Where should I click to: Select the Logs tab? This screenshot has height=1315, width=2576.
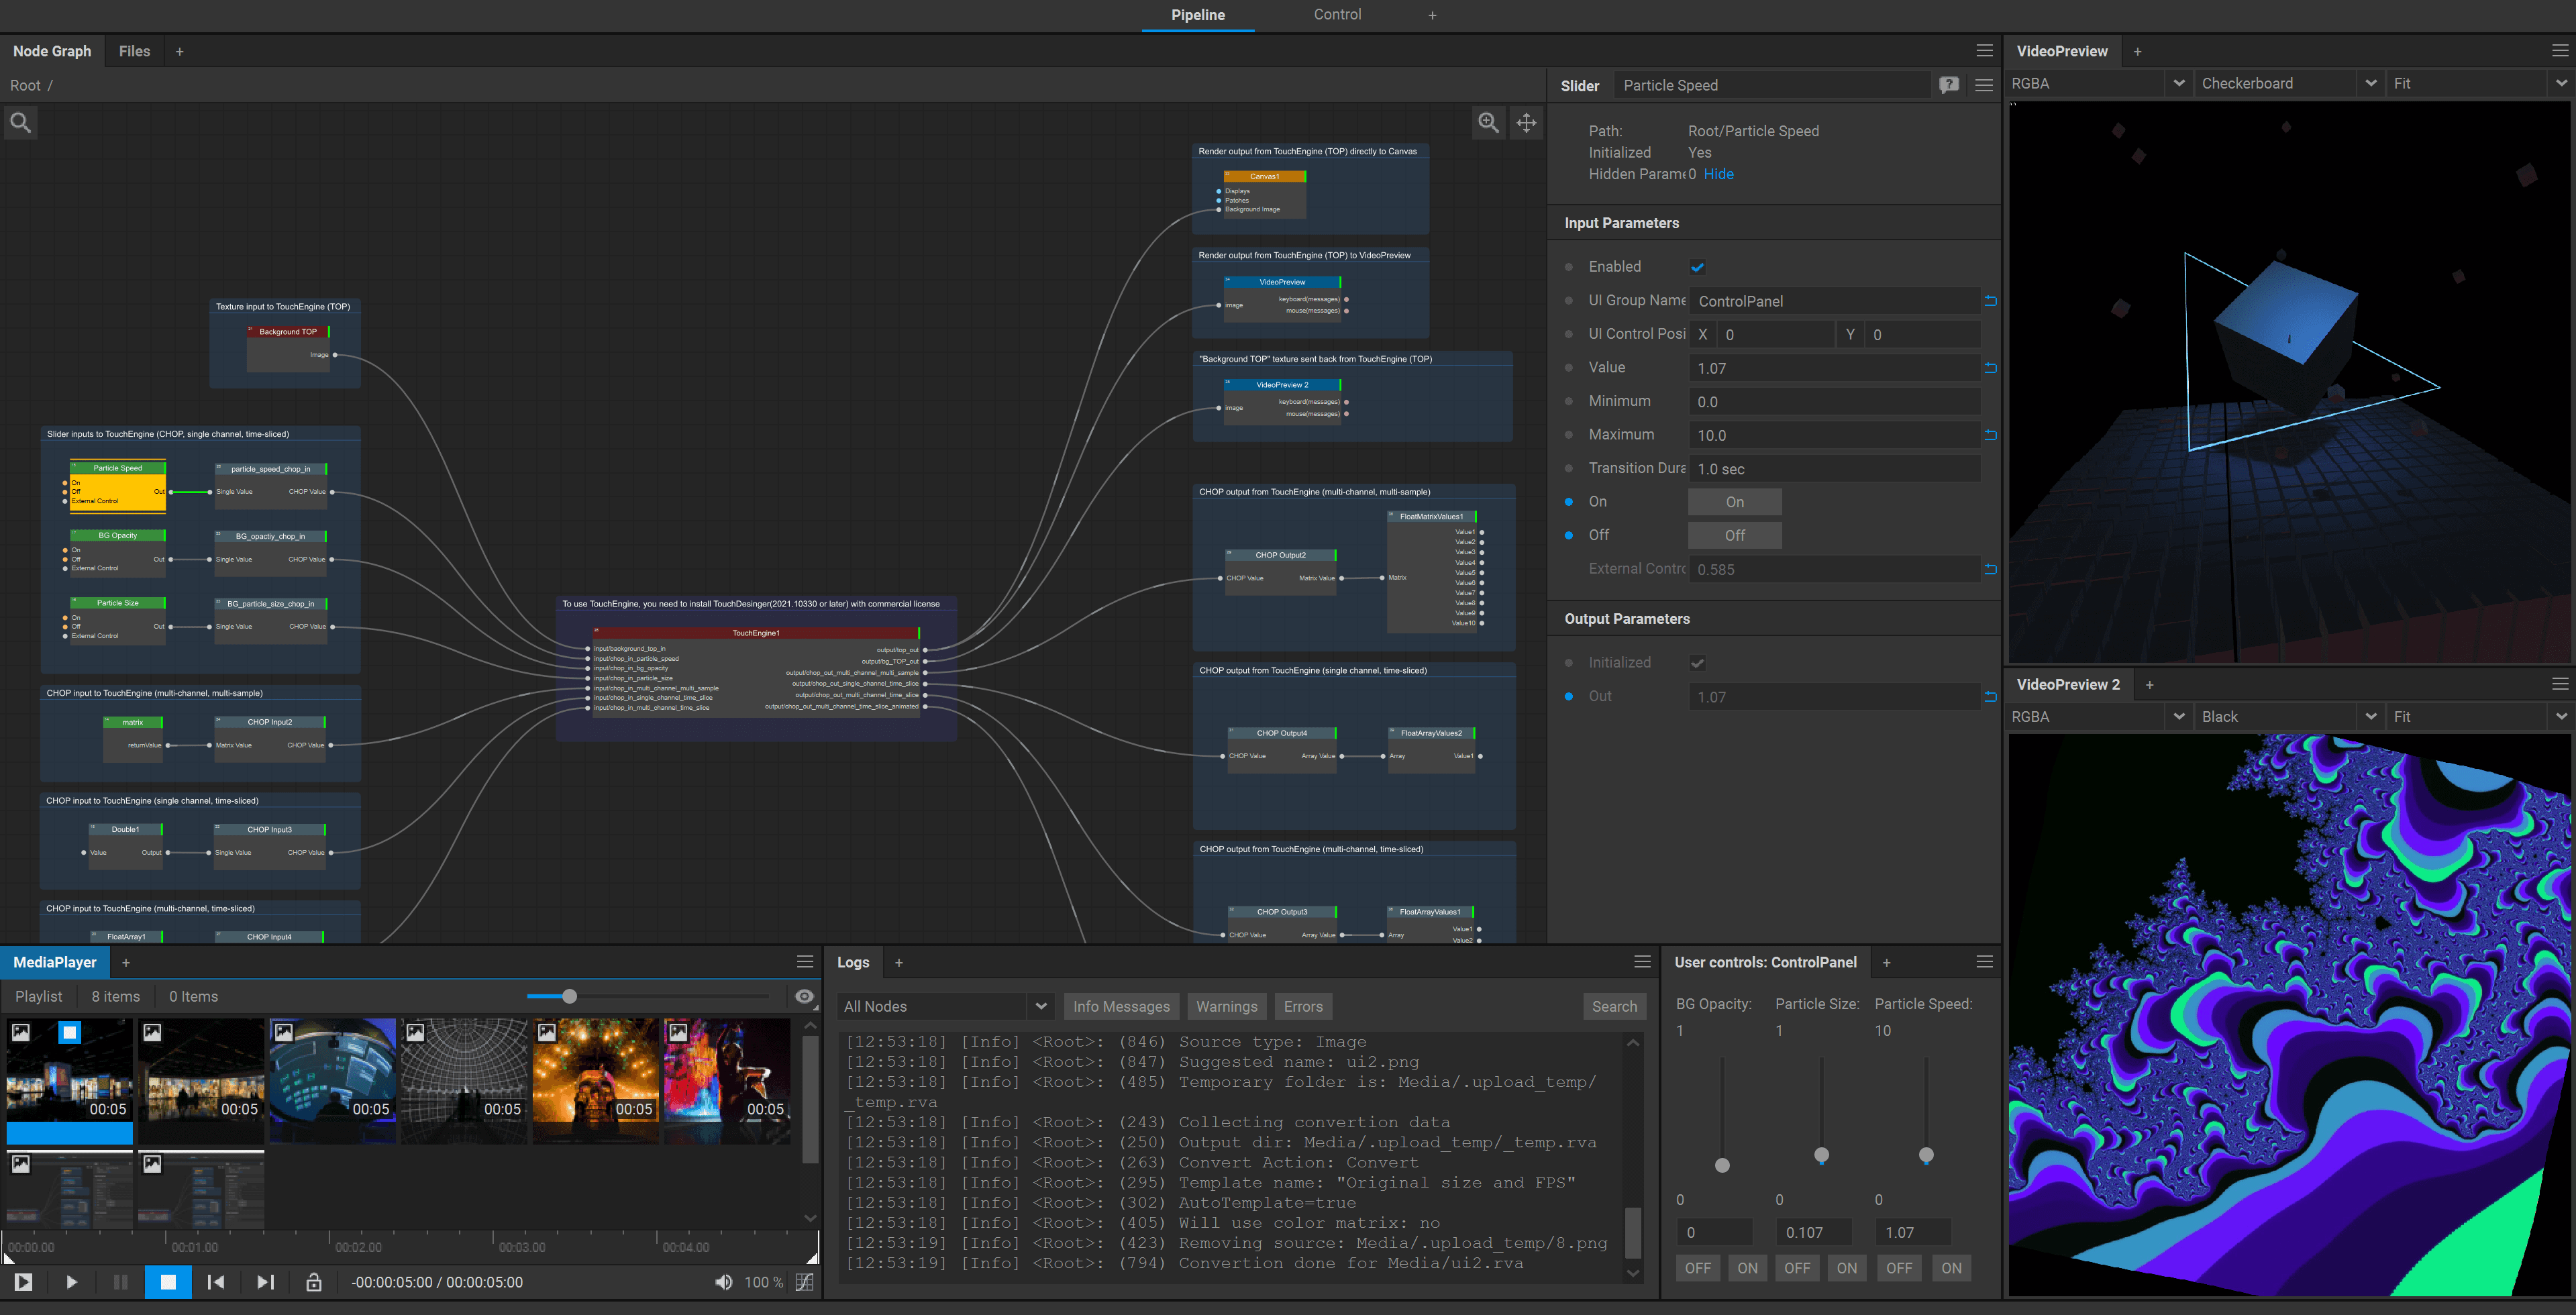853,962
